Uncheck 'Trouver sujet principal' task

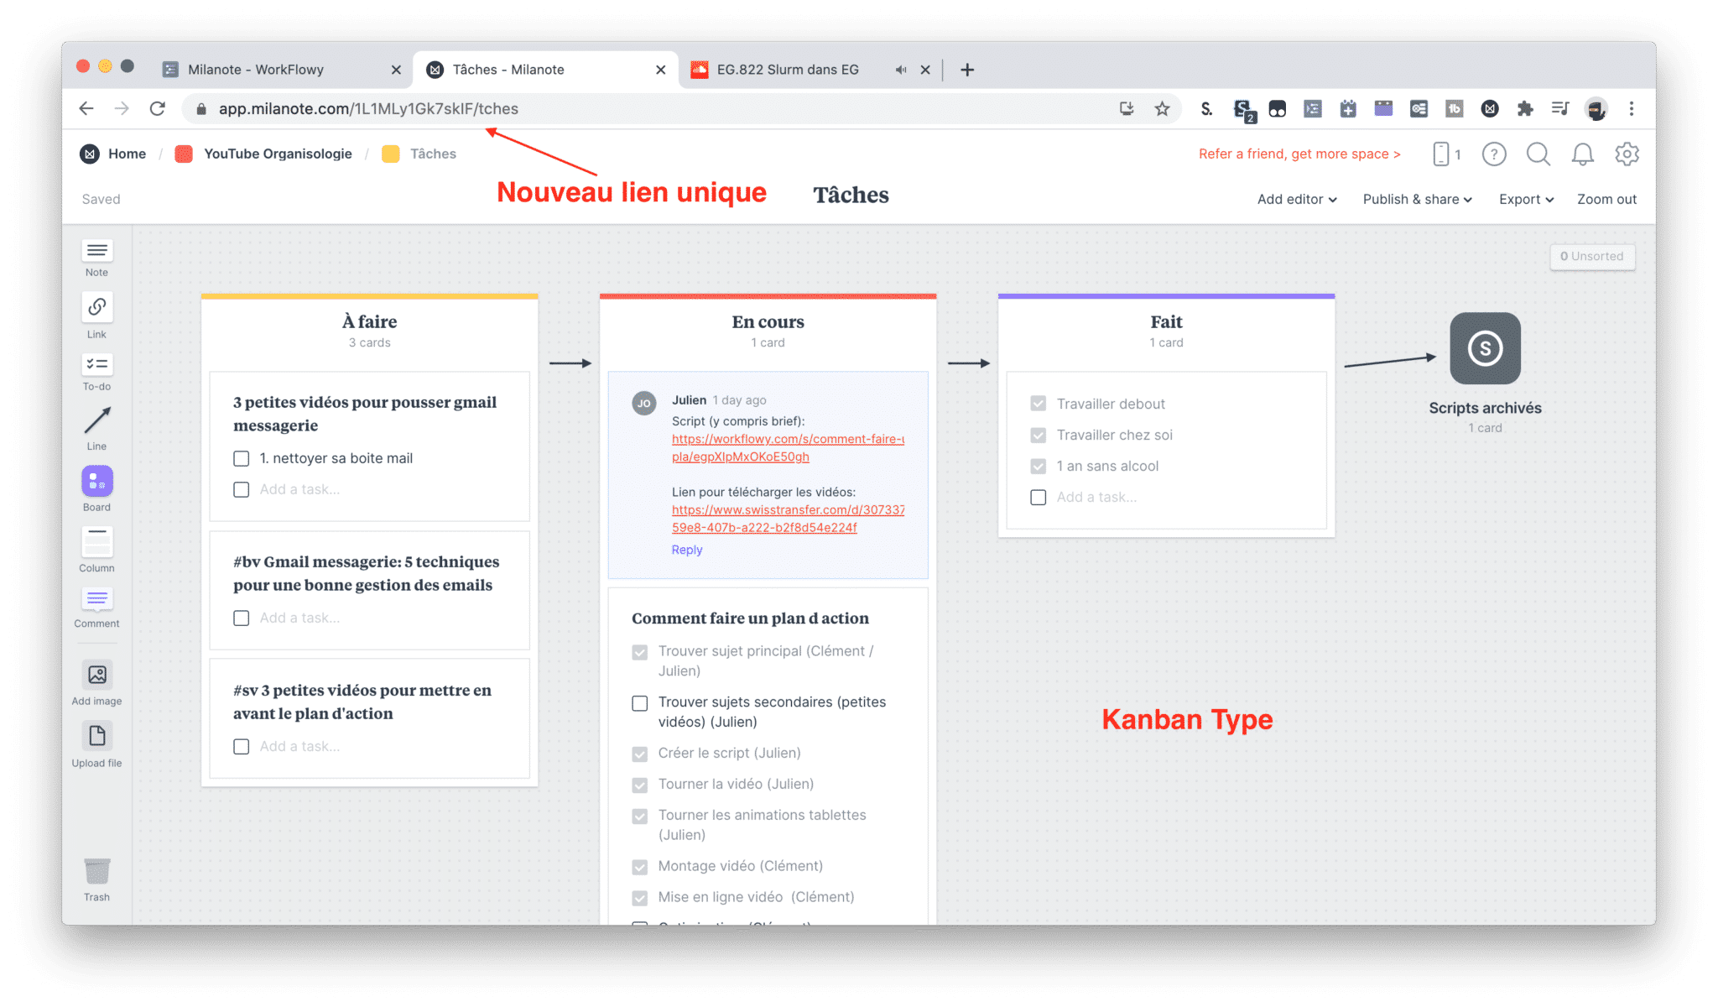tap(640, 651)
